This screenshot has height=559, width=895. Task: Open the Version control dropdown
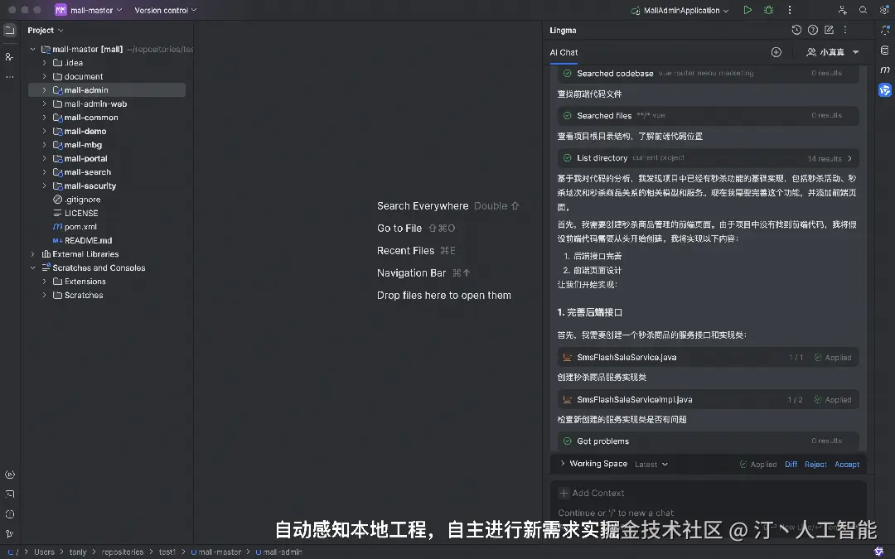pyautogui.click(x=166, y=10)
